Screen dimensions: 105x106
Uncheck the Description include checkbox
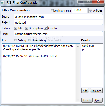(26, 28)
